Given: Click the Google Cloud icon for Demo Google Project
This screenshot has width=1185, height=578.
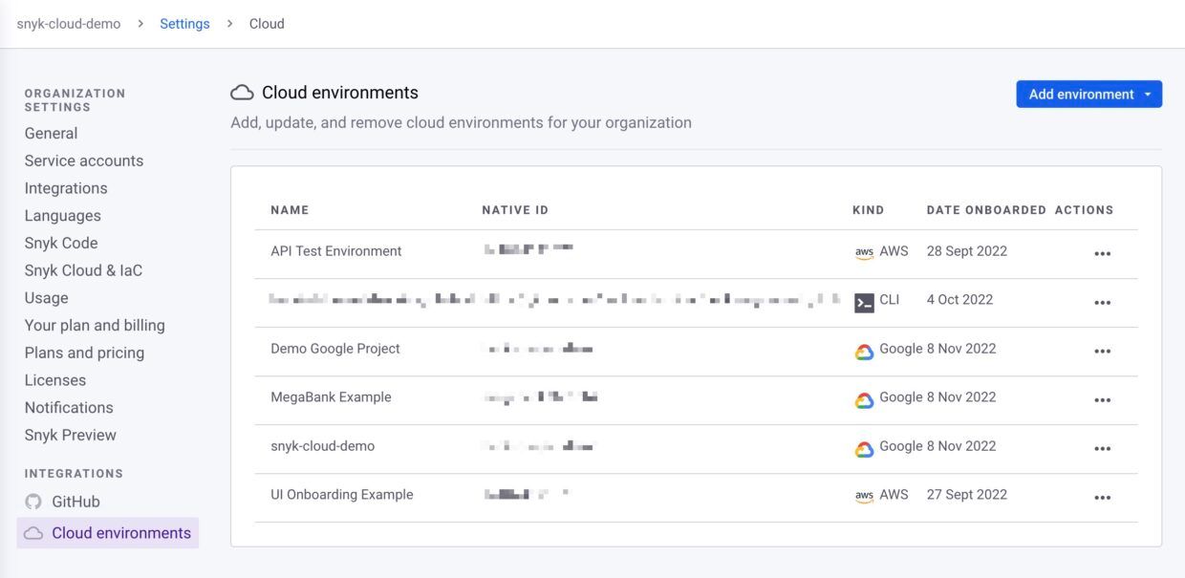Looking at the screenshot, I should pyautogui.click(x=863, y=349).
